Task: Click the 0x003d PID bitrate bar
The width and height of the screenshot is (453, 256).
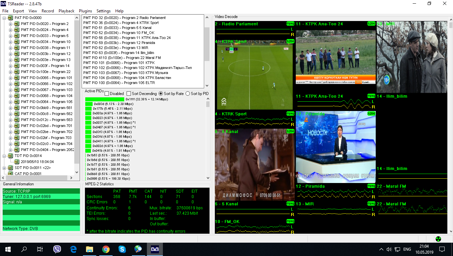Action: [x=89, y=104]
